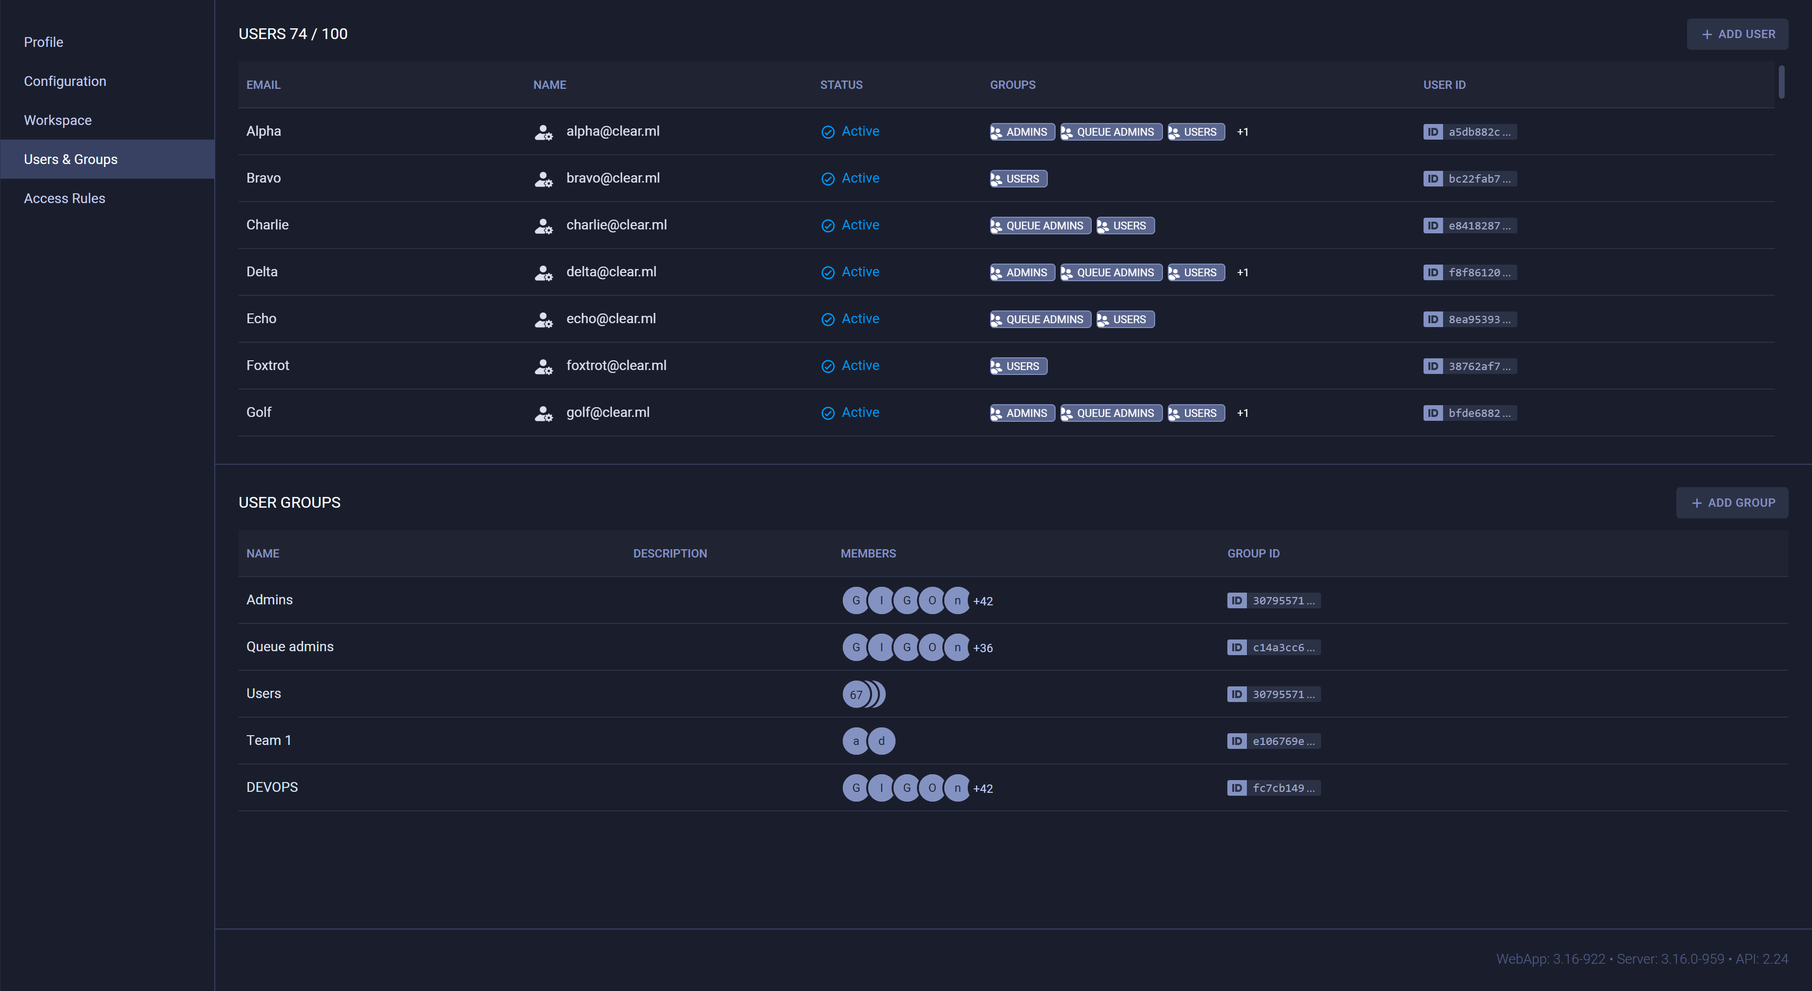
Task: Click the ADD GROUP button
Action: [1732, 502]
